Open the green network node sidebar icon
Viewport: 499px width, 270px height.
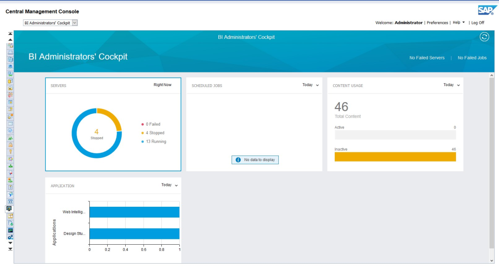coord(11,166)
